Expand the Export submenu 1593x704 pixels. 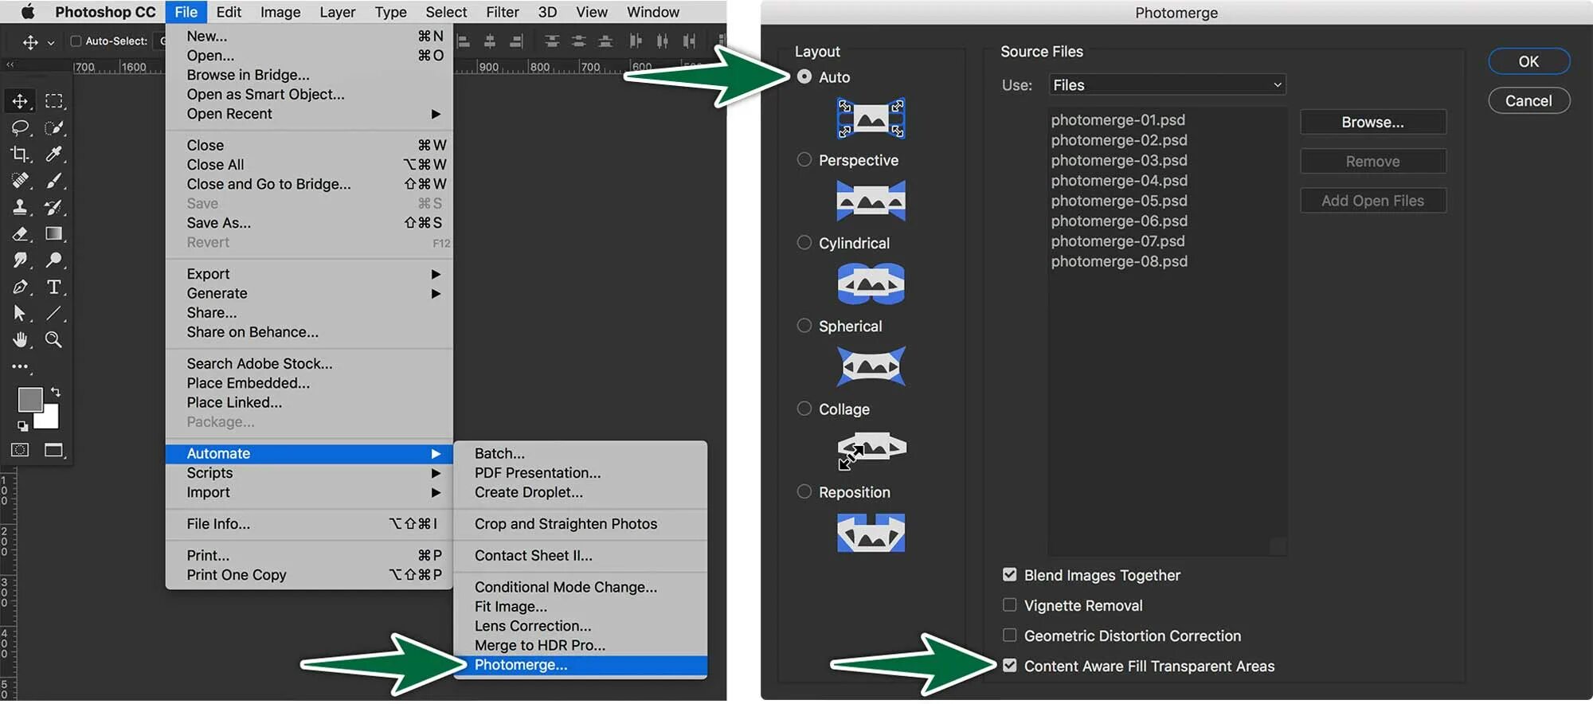click(309, 274)
